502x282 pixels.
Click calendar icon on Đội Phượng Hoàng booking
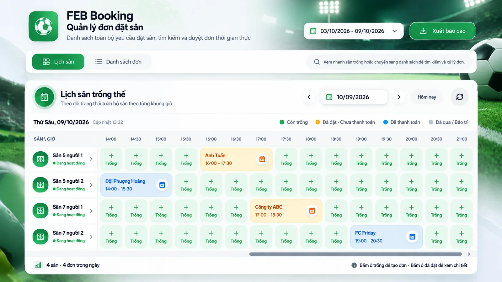point(162,185)
